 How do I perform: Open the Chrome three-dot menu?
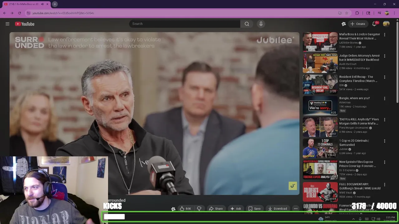[x=394, y=13]
